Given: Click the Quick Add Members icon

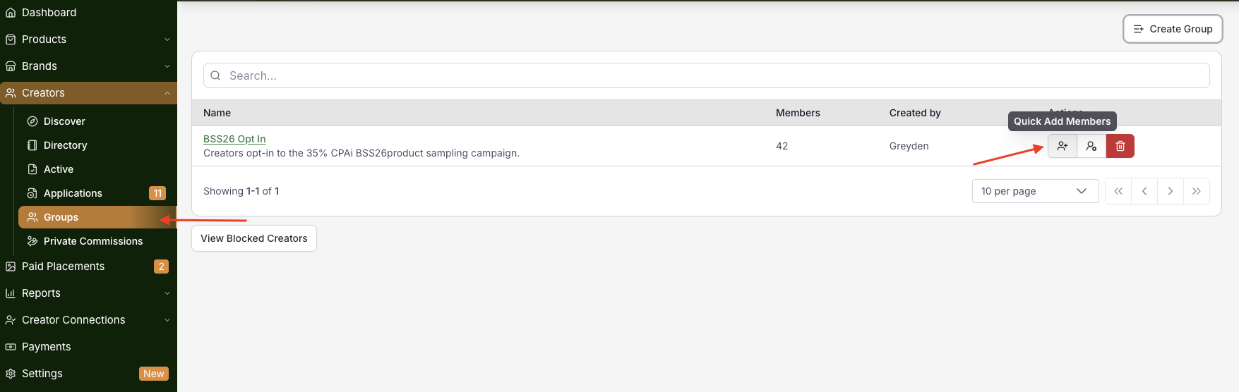Looking at the screenshot, I should [1062, 146].
